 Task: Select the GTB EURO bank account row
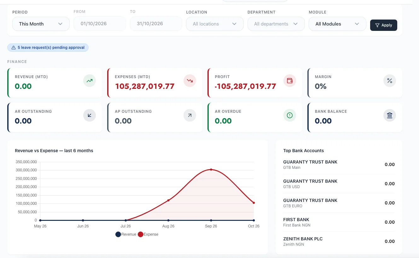click(339, 203)
